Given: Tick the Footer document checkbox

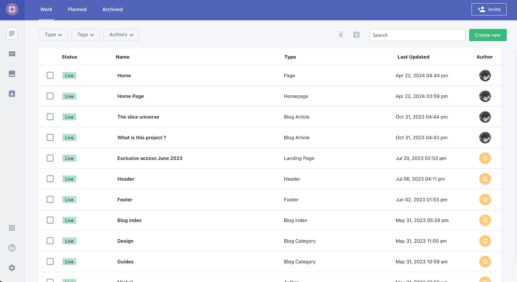Looking at the screenshot, I should [x=50, y=199].
